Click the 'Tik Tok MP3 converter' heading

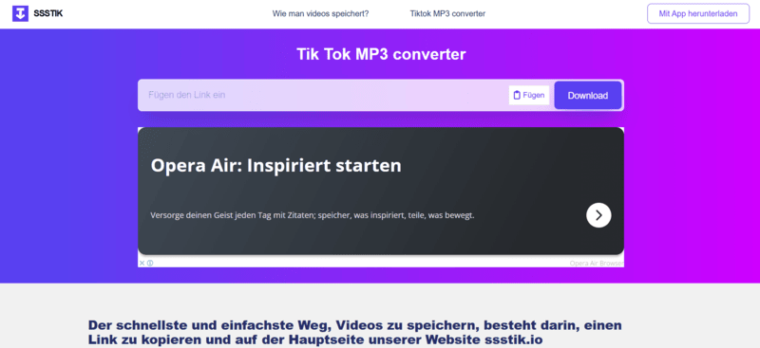pyautogui.click(x=381, y=54)
